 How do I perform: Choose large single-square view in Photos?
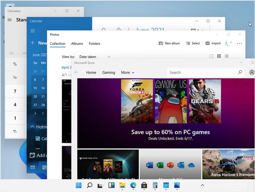(x=211, y=56)
